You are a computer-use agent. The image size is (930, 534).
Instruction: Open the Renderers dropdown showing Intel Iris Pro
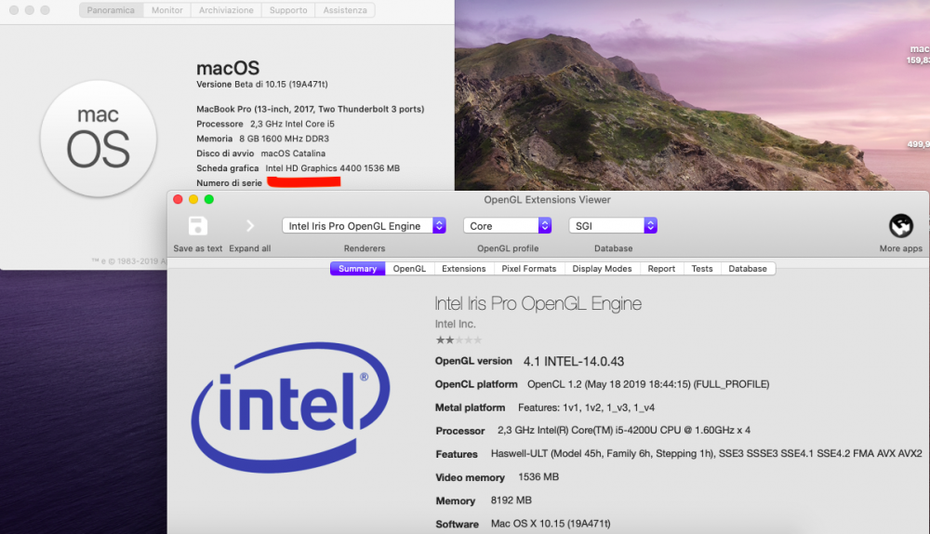point(364,226)
